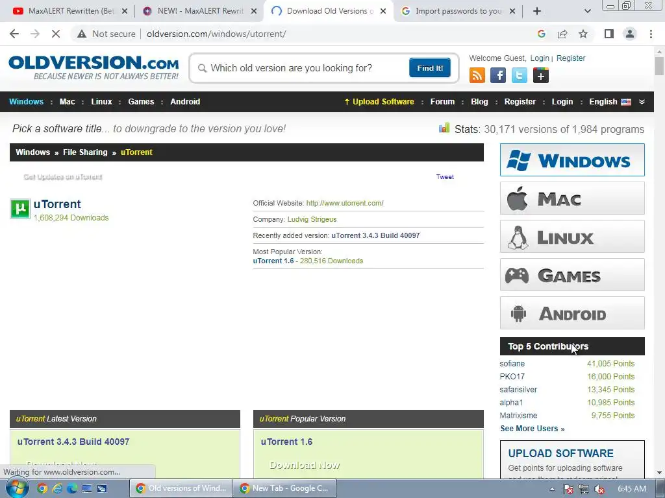
Task: Click the Tweet link
Action: pyautogui.click(x=445, y=176)
